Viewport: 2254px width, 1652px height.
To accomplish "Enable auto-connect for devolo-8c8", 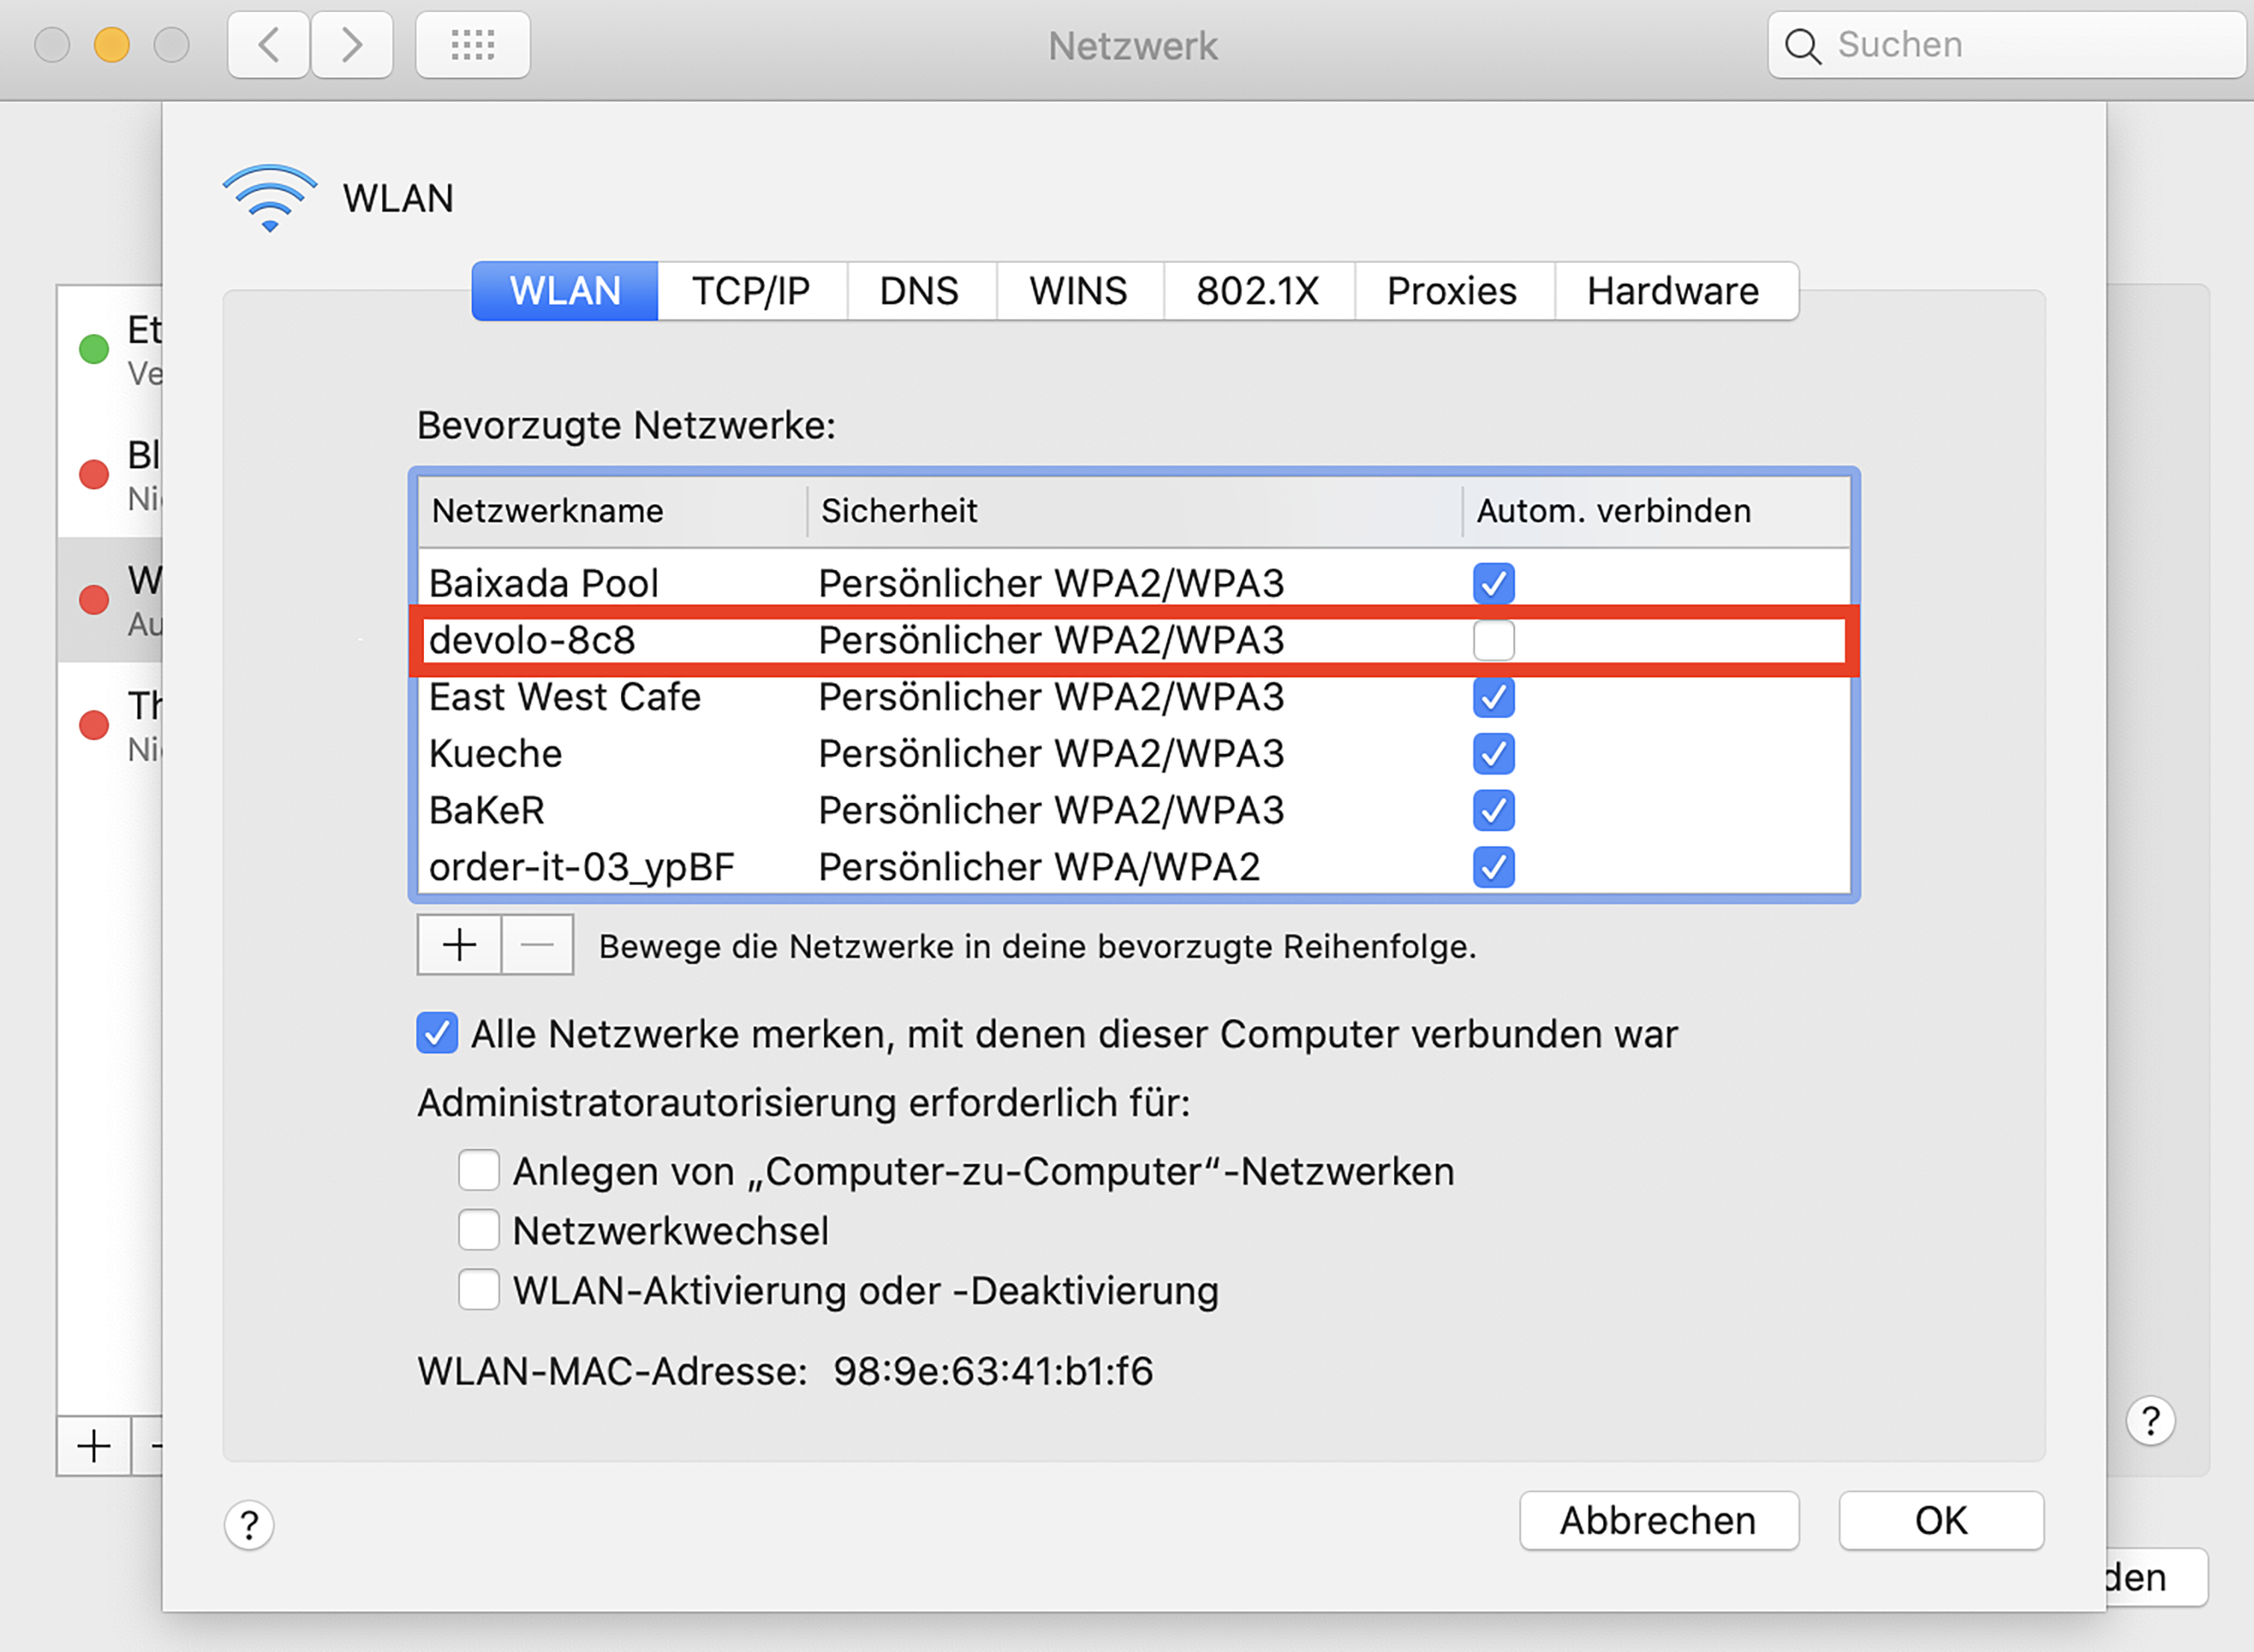I will point(1493,641).
